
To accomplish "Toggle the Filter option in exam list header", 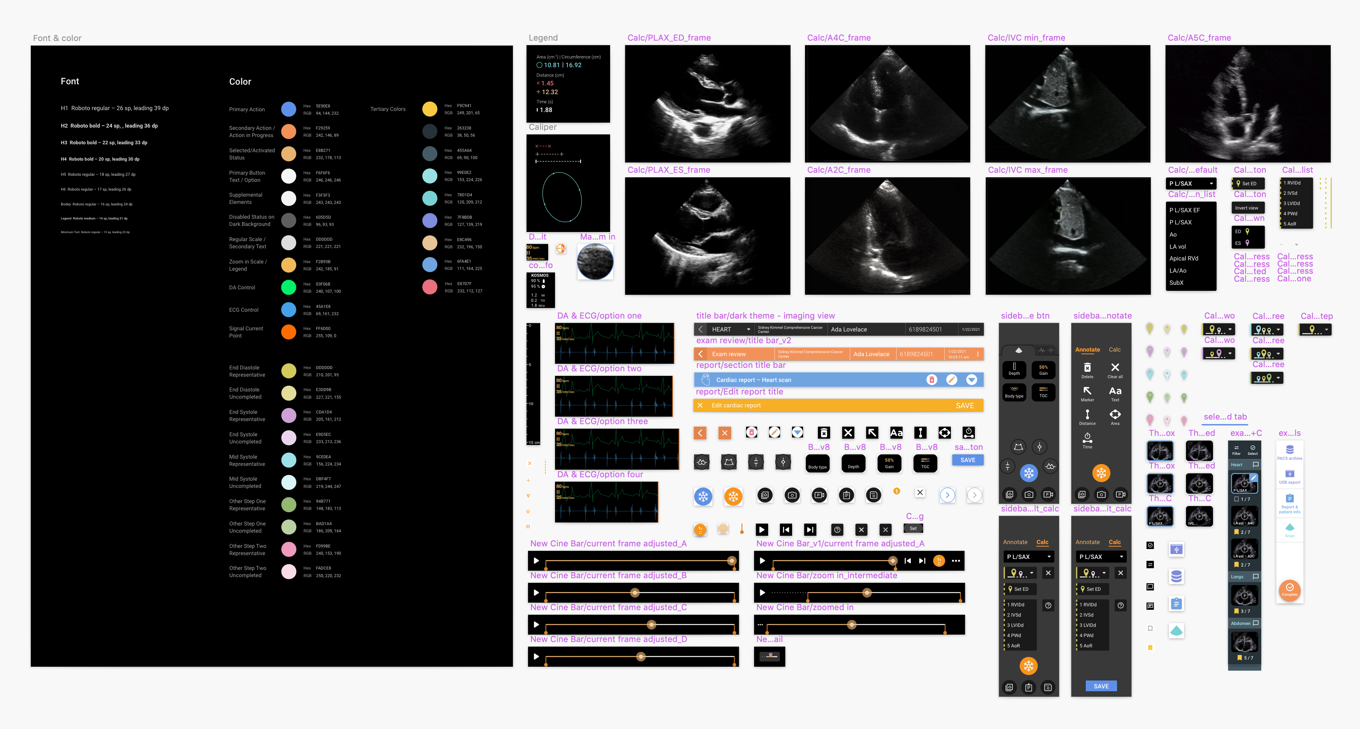I will [1236, 450].
